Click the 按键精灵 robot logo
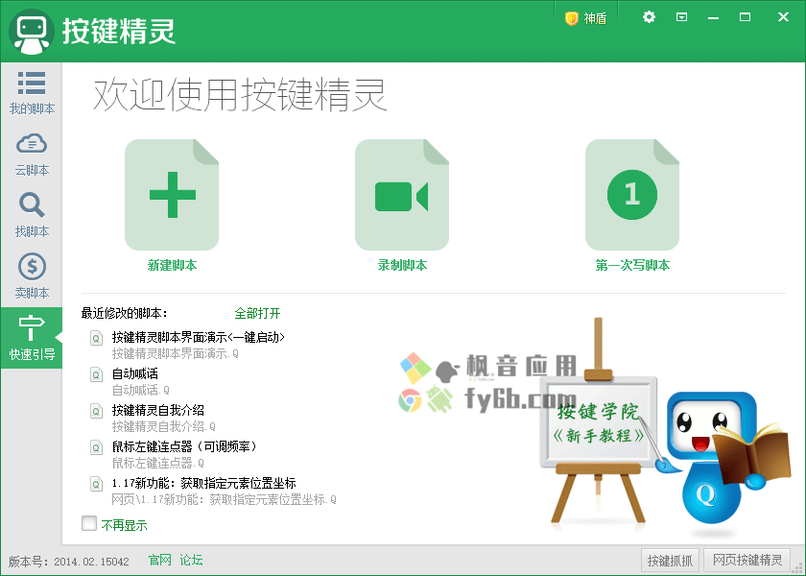This screenshot has height=576, width=806. (x=32, y=32)
